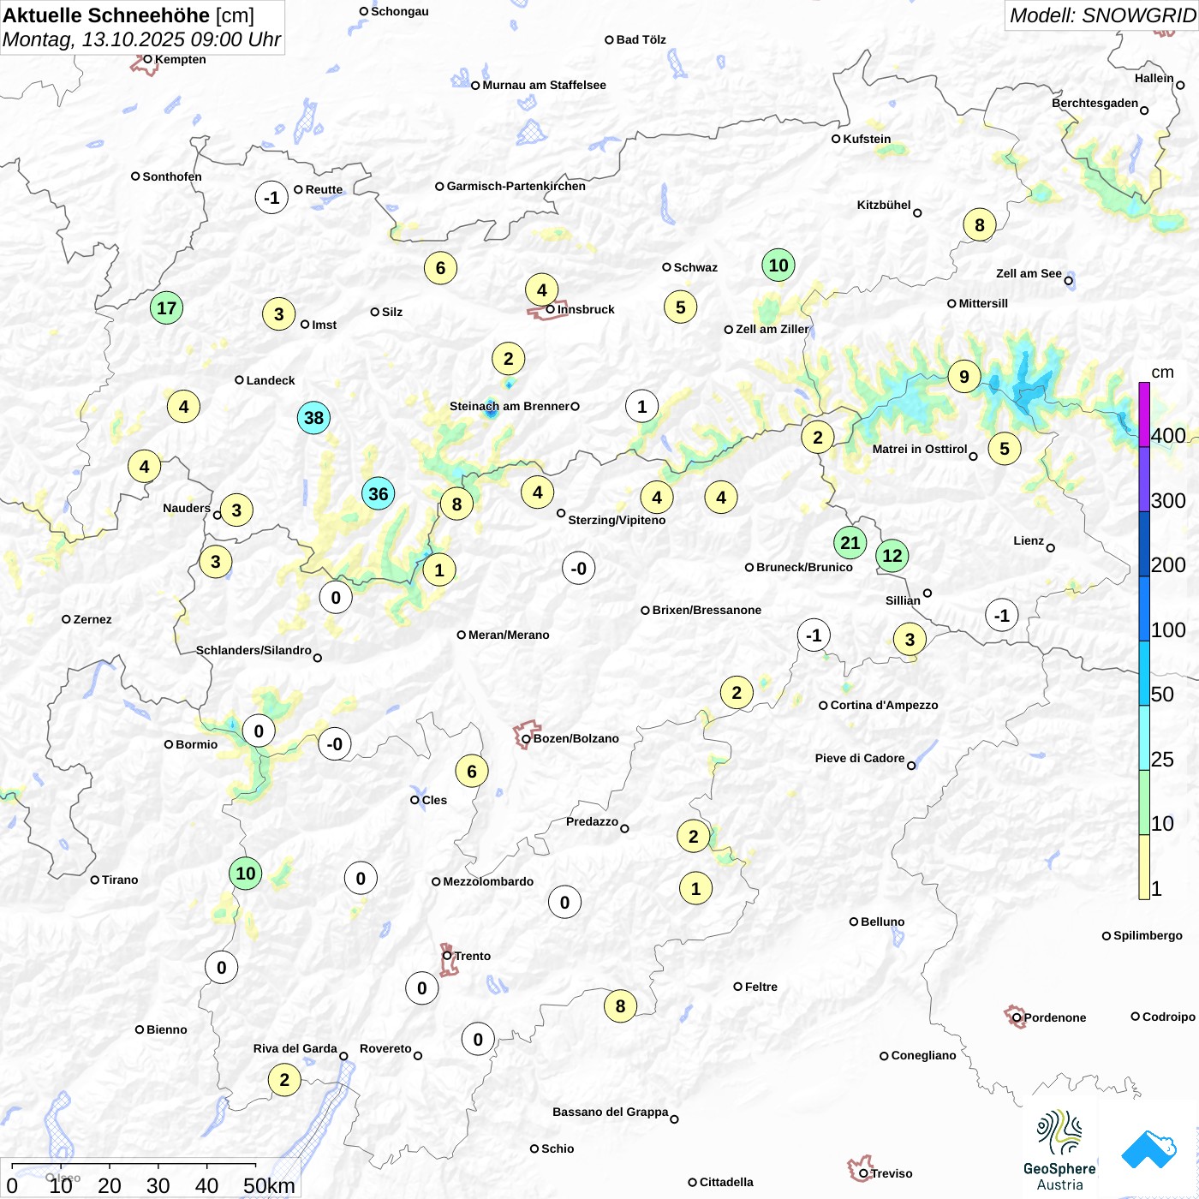Click the 'Modell: SNOWGRID' label
1199x1199 pixels.
[x=1102, y=15]
